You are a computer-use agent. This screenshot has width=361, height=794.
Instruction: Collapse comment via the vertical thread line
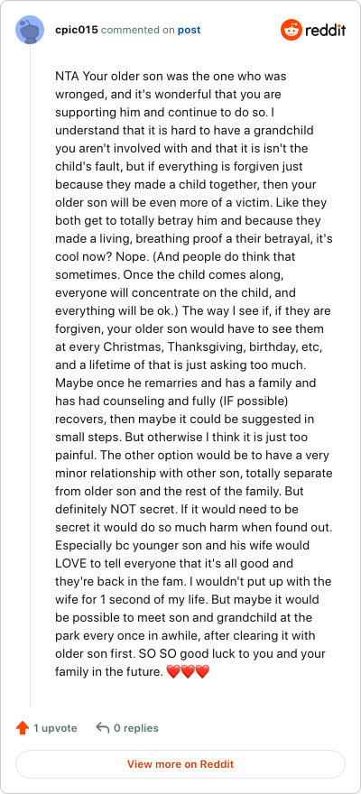(31, 374)
